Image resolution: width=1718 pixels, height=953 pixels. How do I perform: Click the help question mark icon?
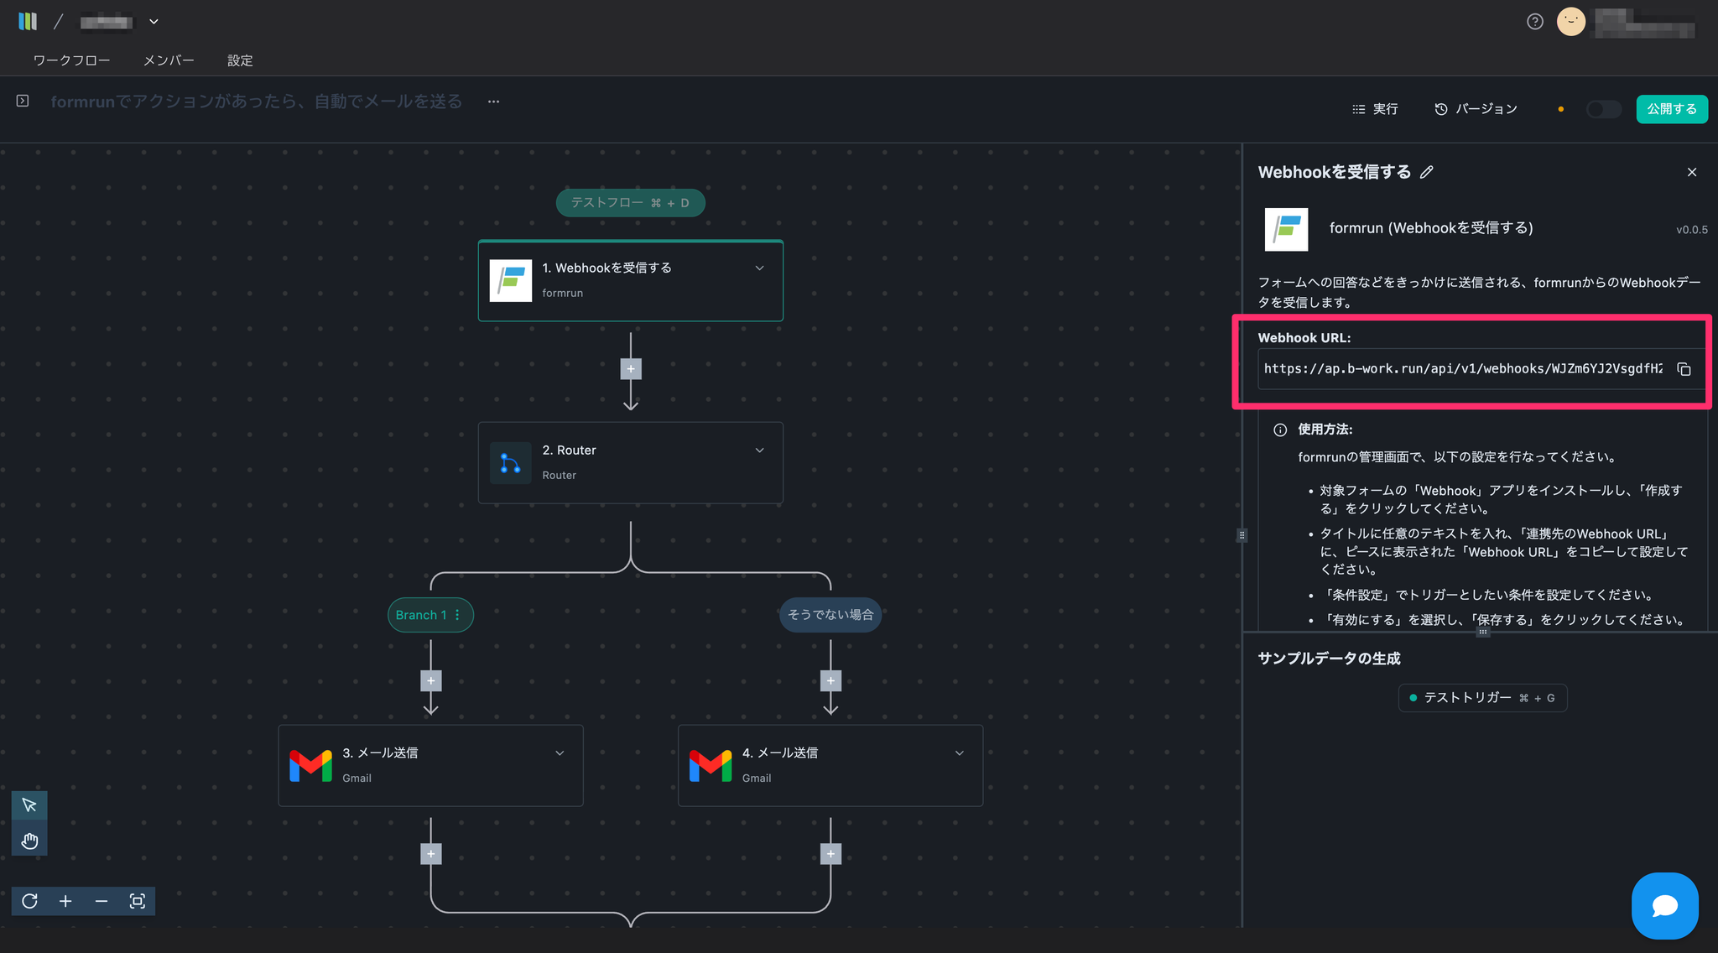(x=1535, y=22)
